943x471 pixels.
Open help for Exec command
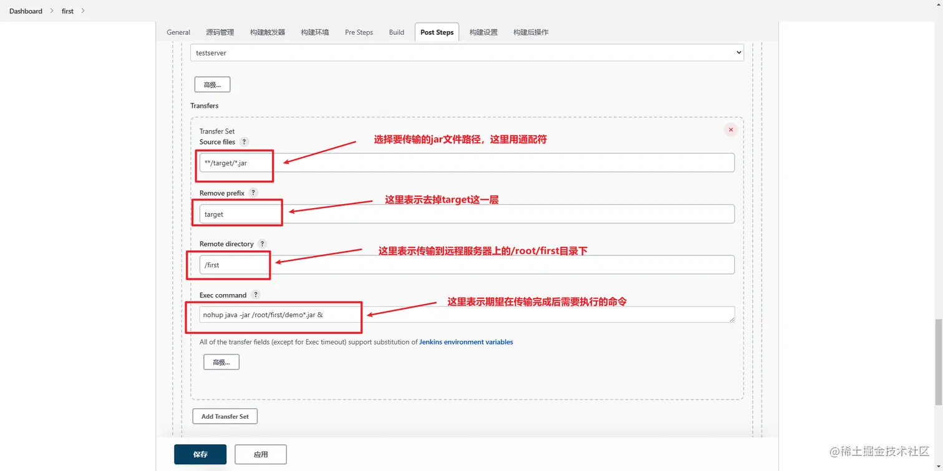(x=256, y=295)
